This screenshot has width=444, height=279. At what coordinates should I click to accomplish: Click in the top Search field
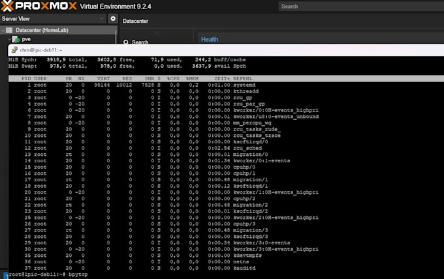point(361,7)
